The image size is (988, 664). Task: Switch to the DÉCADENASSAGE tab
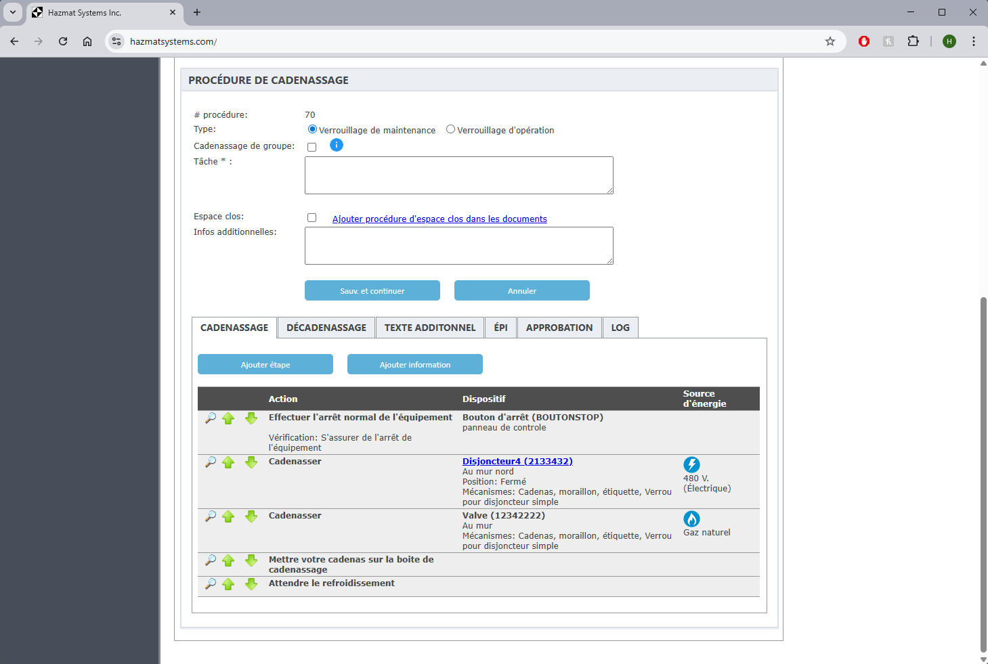326,328
